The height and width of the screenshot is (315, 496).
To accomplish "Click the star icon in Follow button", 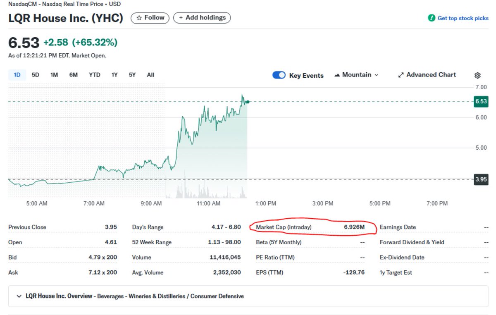I will (139, 18).
